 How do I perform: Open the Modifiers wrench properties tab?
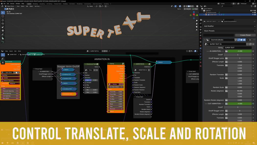point(201,48)
